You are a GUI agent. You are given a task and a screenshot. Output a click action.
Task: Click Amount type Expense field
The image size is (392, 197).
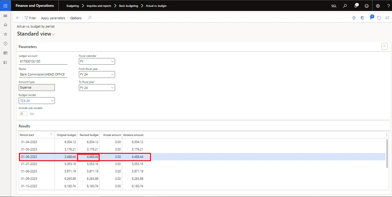37,88
